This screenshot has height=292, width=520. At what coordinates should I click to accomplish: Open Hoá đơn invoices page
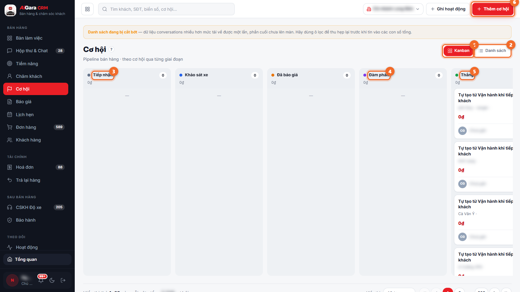click(x=36, y=167)
